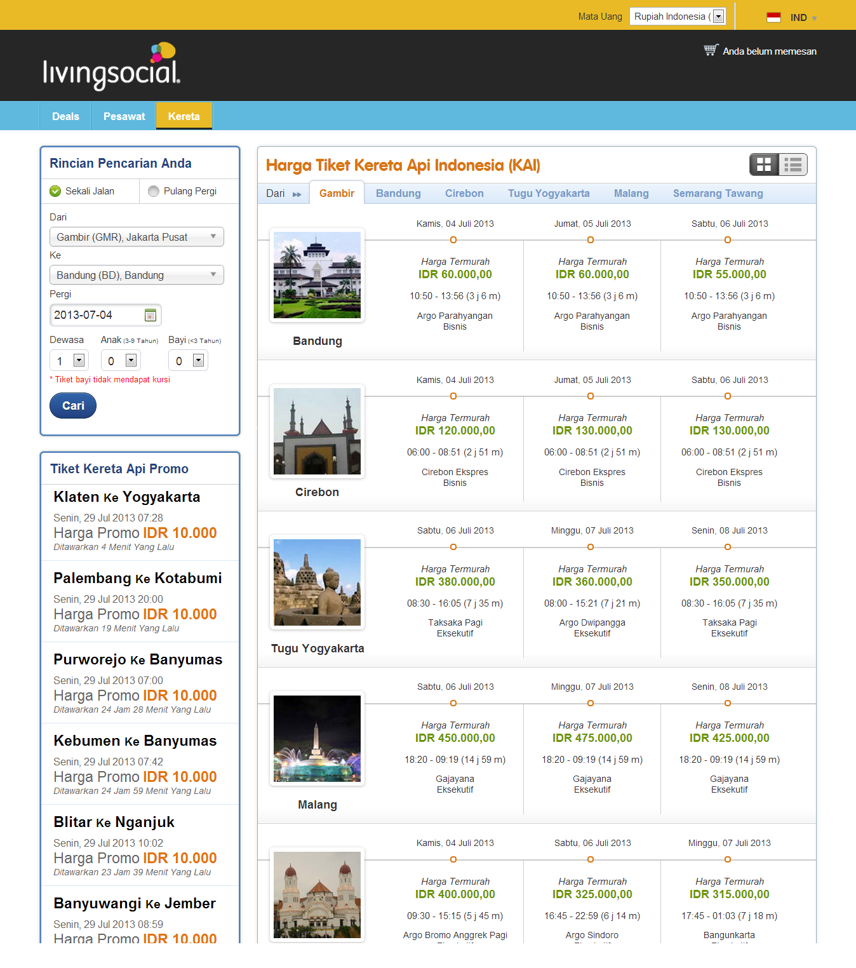Click the Dari double-arrow icon
The height and width of the screenshot is (968, 856).
[x=297, y=194]
